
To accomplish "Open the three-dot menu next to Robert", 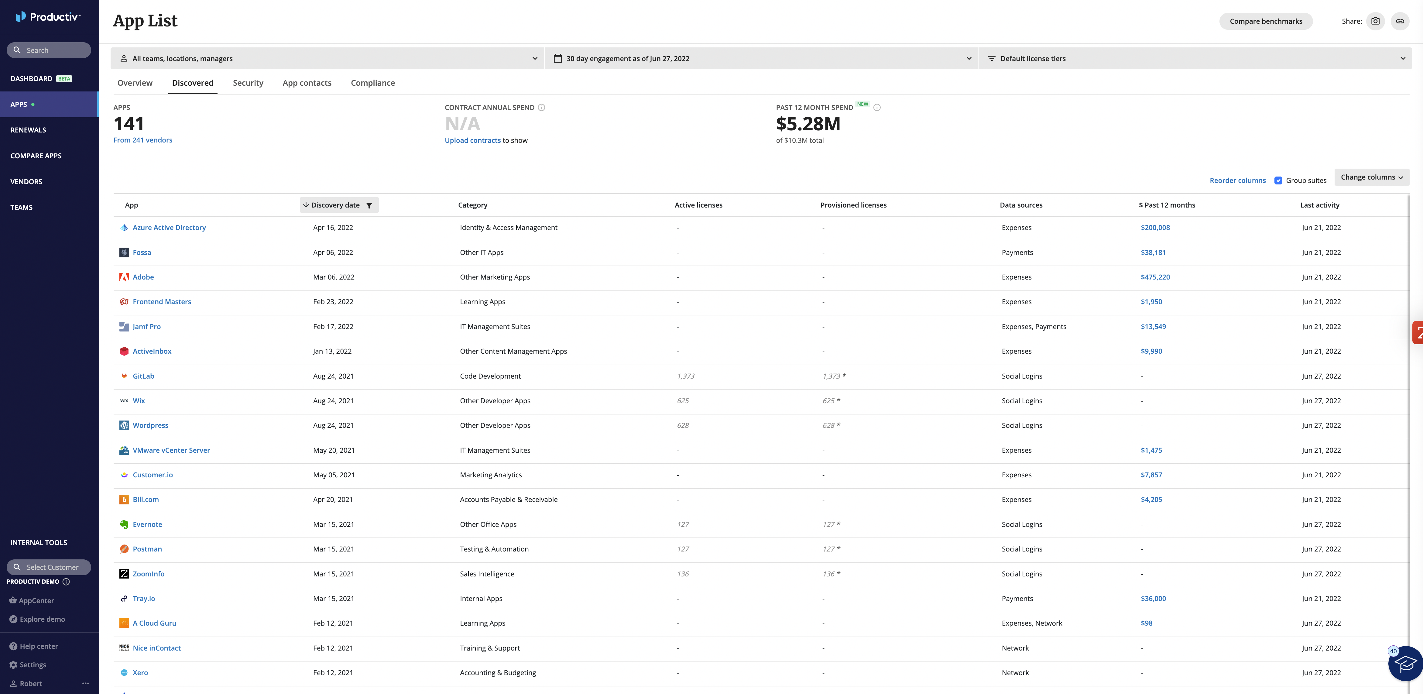I will click(85, 683).
